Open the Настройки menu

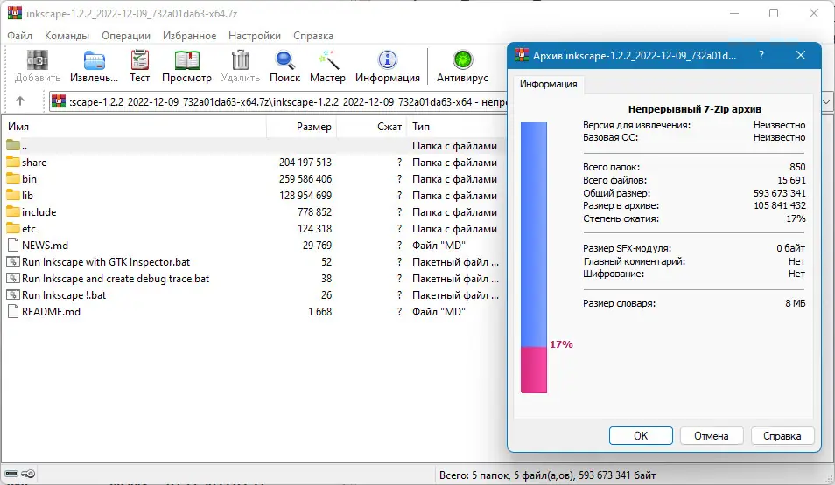tap(255, 36)
